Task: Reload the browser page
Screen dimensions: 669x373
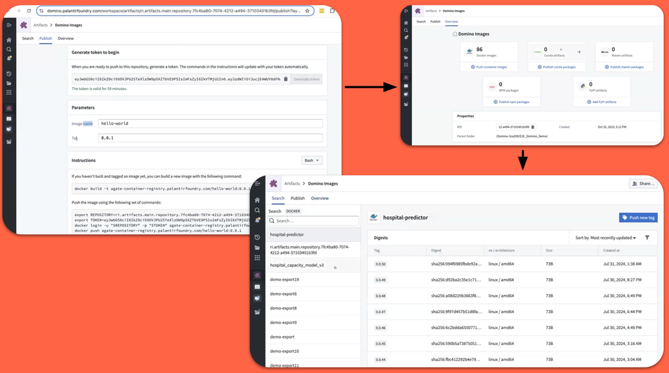Action: [x=29, y=10]
